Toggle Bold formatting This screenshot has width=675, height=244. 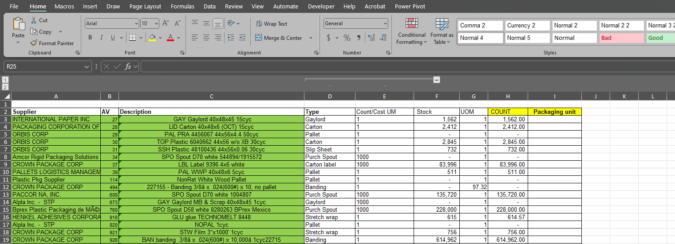tap(90, 38)
